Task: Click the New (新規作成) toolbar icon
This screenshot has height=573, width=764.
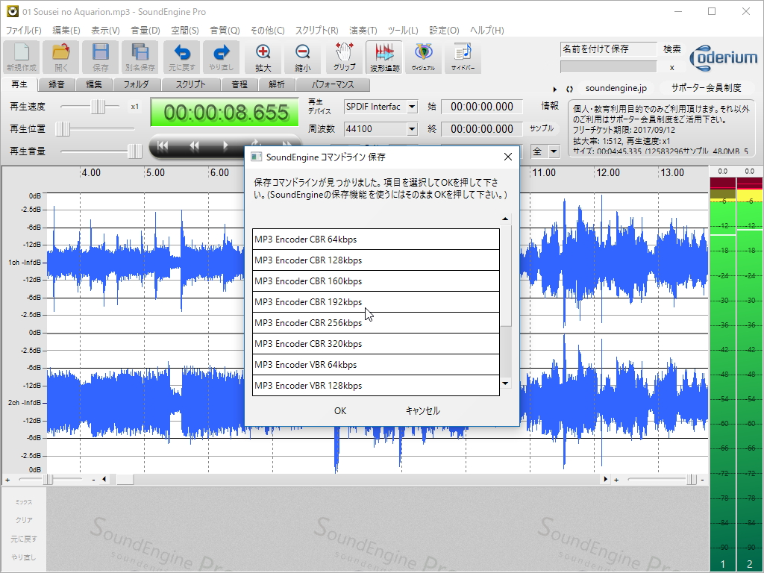Action: tap(22, 57)
